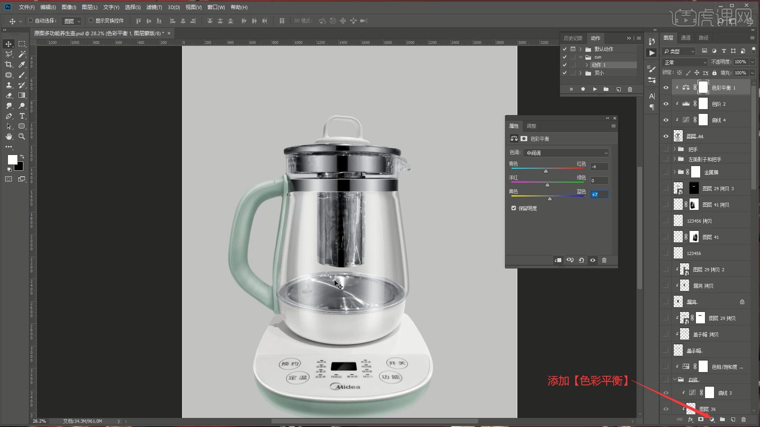Select the Horizontal Type tool
760x427 pixels.
click(22, 116)
